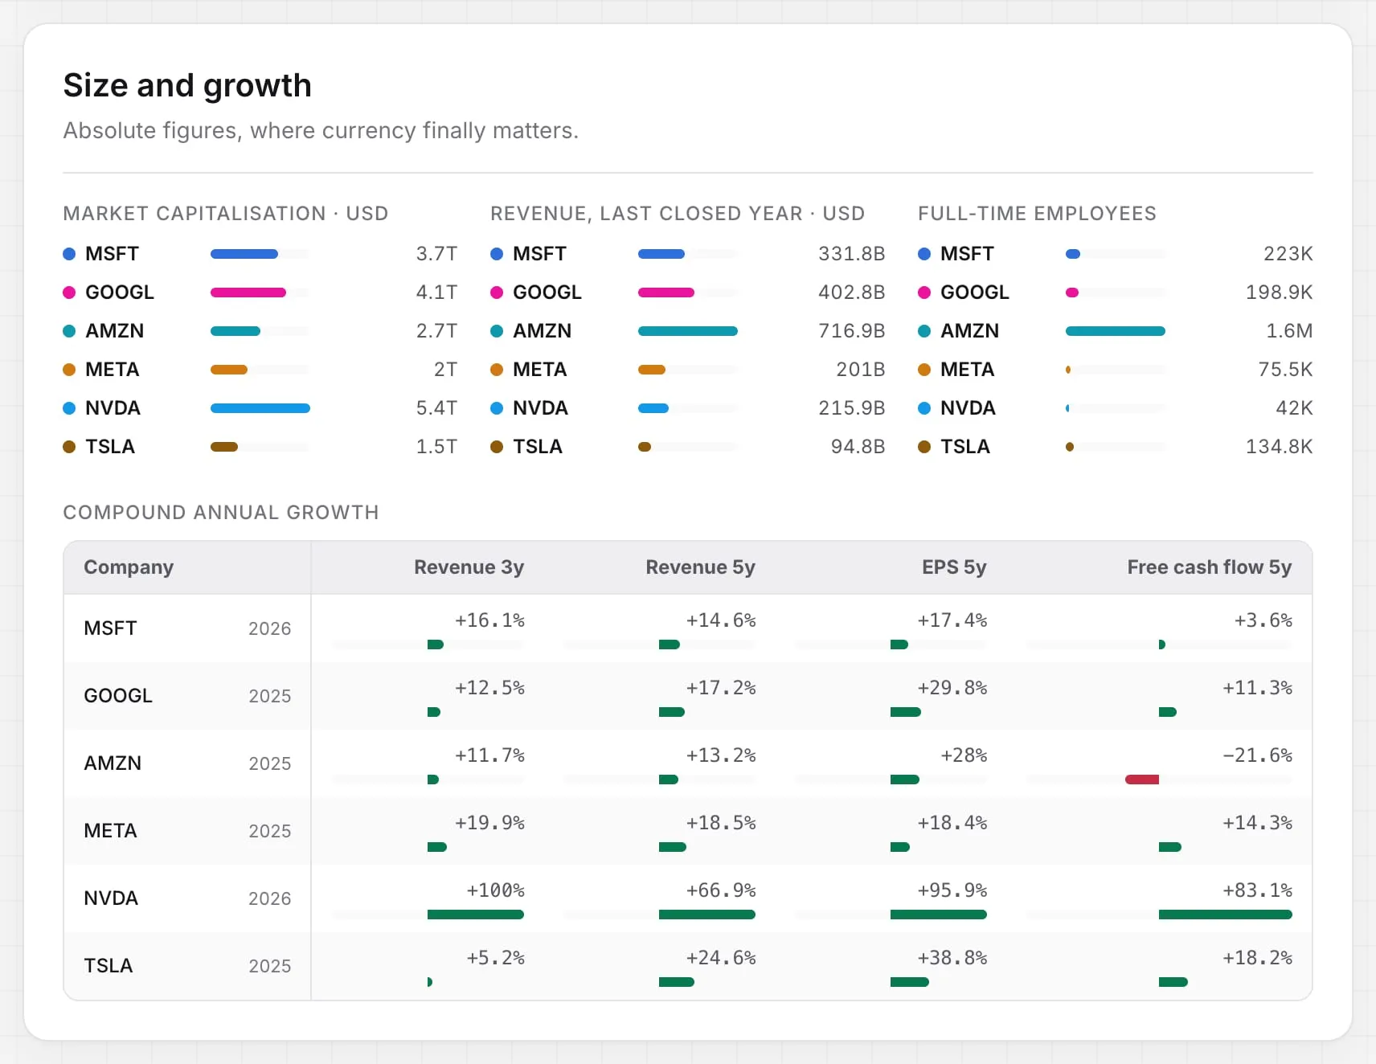Viewport: 1376px width, 1064px height.
Task: Click AMZN full-time employees bar
Action: pyautogui.click(x=1116, y=331)
